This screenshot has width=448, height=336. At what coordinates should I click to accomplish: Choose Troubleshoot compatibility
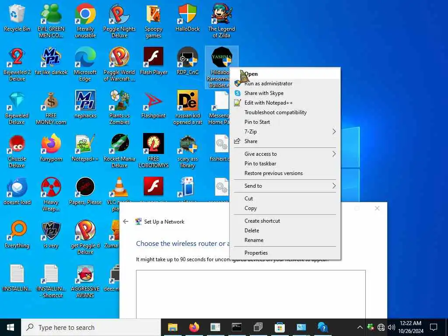(x=285, y=112)
